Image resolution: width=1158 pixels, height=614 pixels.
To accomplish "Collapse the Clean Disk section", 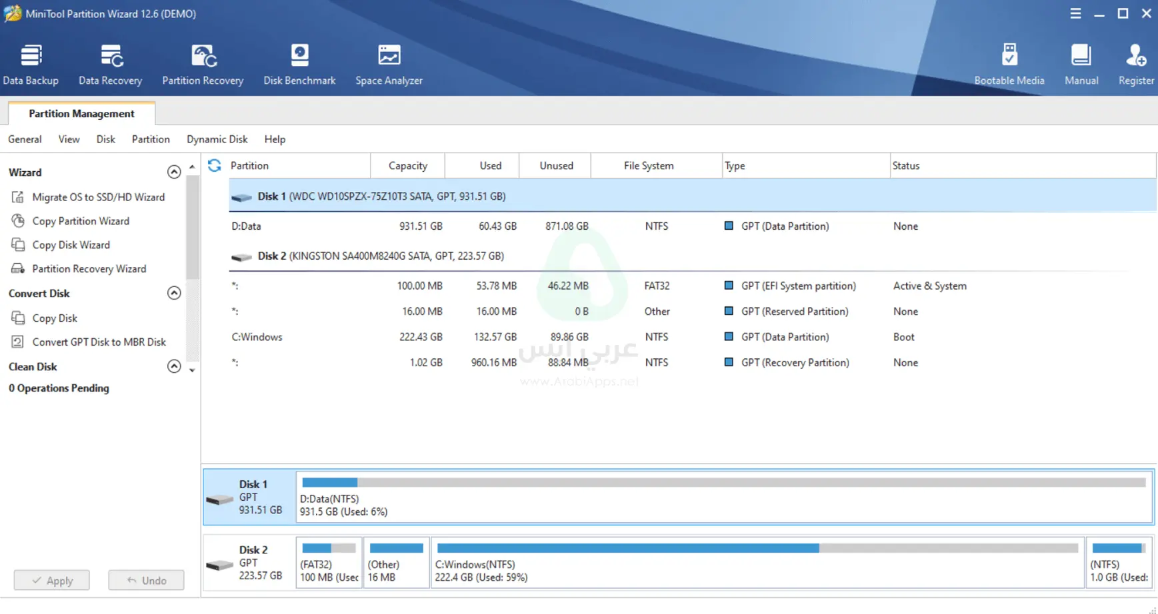I will pos(174,366).
